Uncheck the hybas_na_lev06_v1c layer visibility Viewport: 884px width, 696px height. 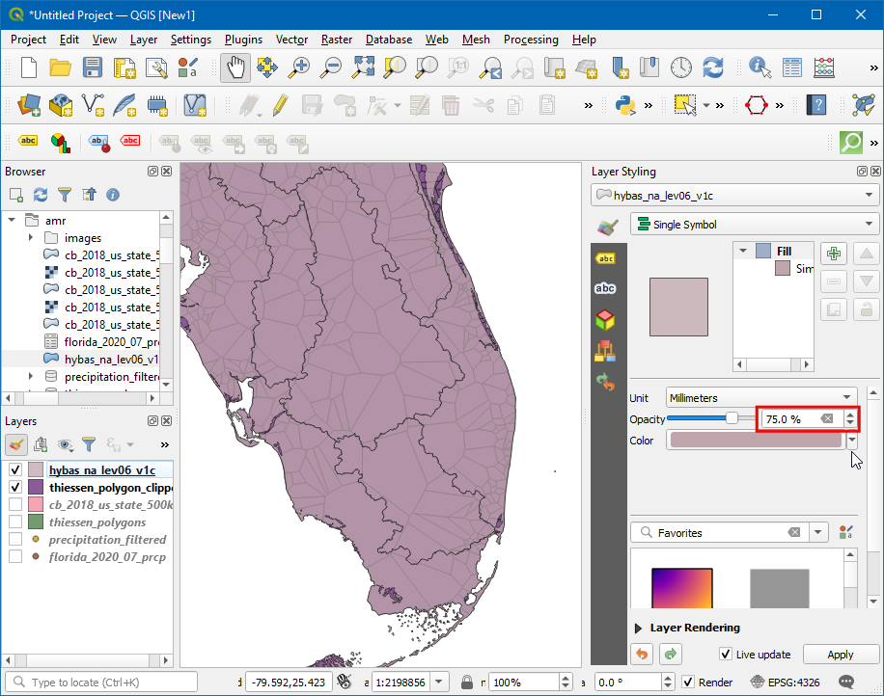(x=15, y=469)
